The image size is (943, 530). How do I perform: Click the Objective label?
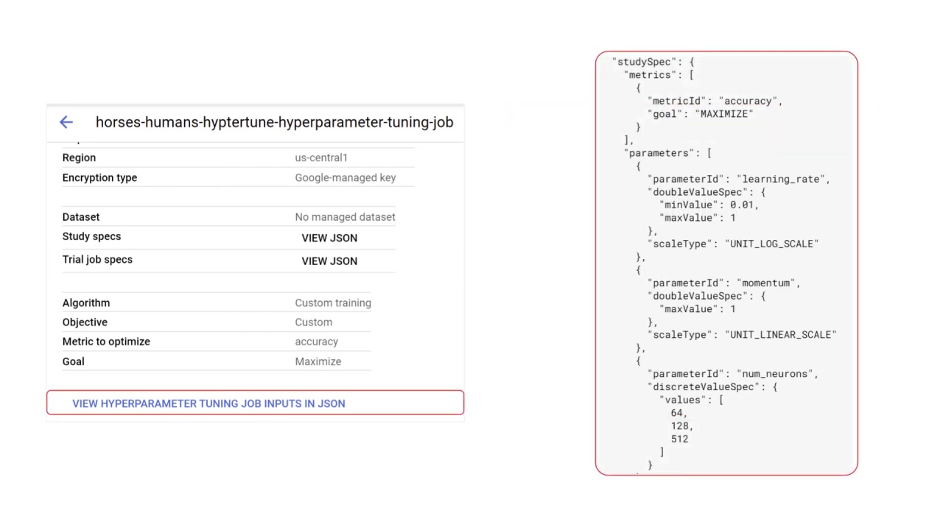(85, 322)
